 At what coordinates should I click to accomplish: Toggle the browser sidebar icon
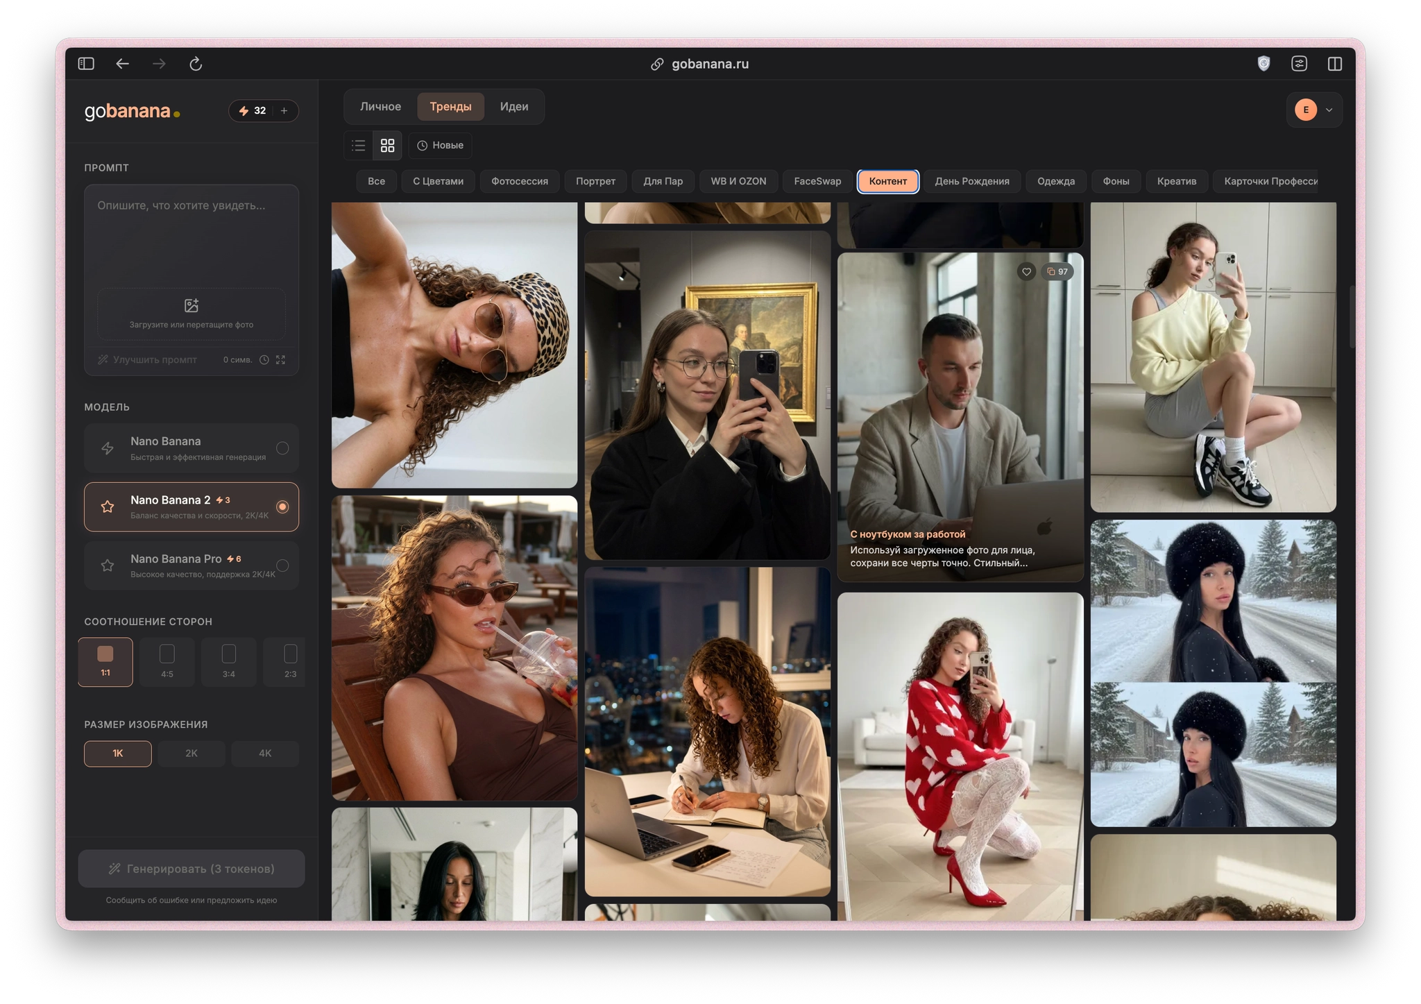tap(86, 64)
